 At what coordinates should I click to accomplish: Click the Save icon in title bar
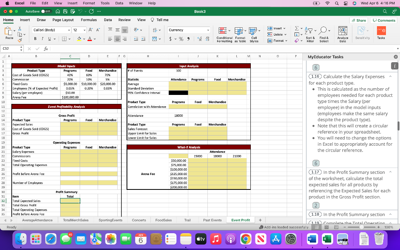point(65,11)
